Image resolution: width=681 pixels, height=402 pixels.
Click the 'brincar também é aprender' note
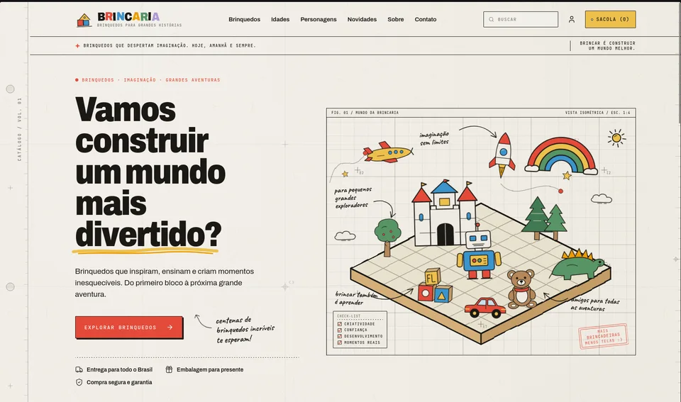coord(355,298)
